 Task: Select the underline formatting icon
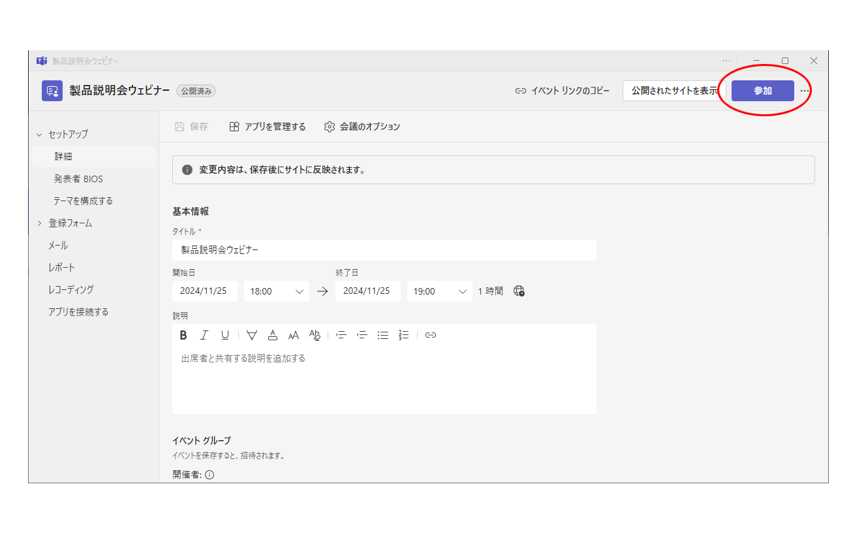pos(225,335)
